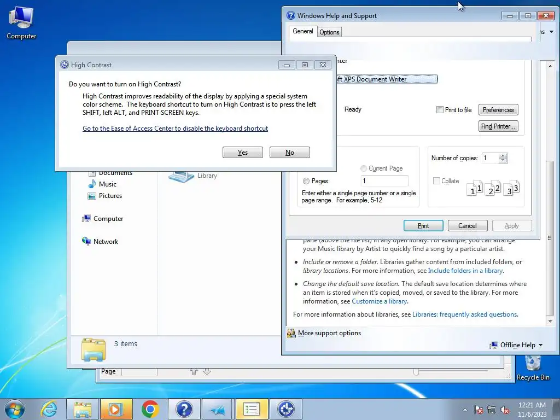
Task: Select Network in Explorer navigation pane
Action: [x=100, y=241]
